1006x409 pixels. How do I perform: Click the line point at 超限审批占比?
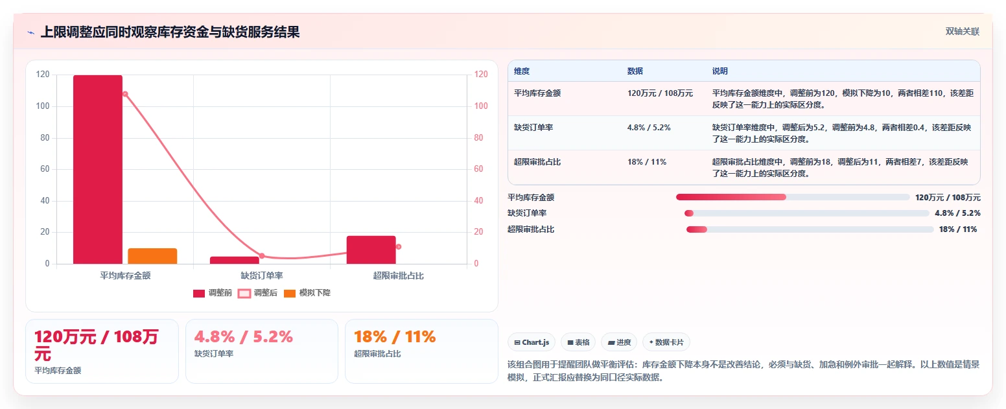point(399,246)
